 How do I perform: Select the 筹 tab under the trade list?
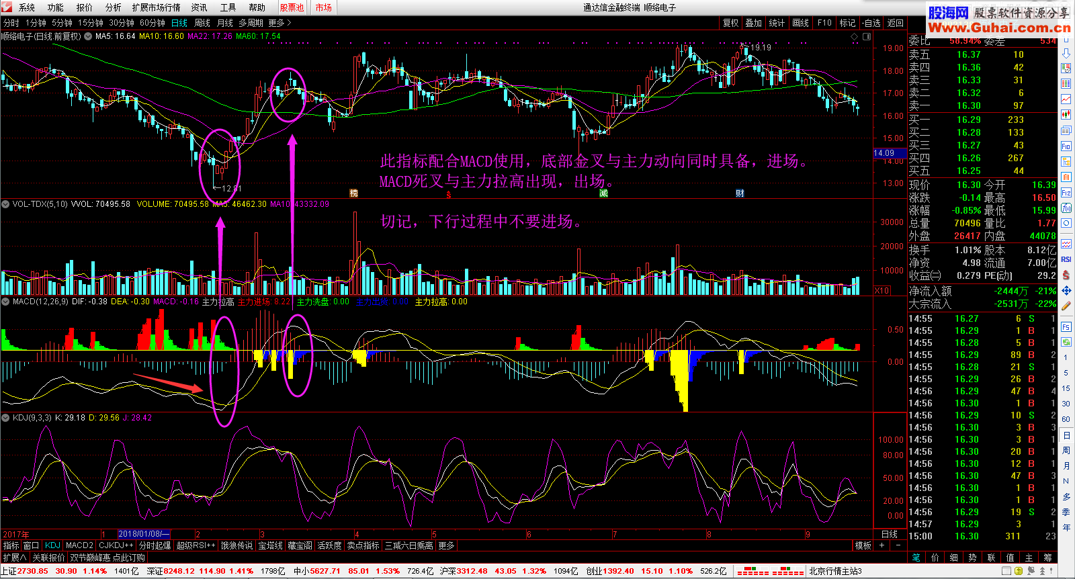click(1047, 558)
